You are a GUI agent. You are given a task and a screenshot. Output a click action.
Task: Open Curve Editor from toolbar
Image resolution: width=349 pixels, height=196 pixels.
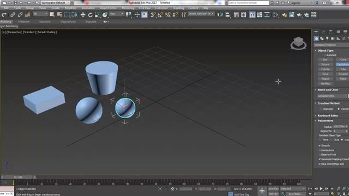[x=260, y=15]
